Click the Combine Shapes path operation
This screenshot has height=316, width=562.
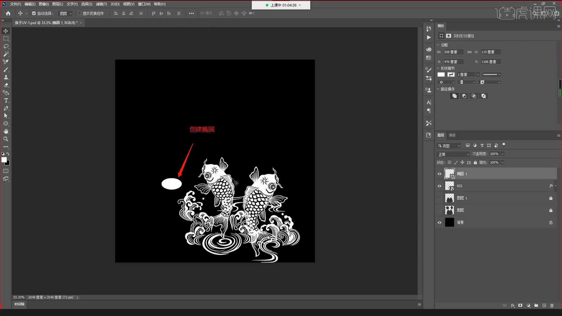coord(454,96)
